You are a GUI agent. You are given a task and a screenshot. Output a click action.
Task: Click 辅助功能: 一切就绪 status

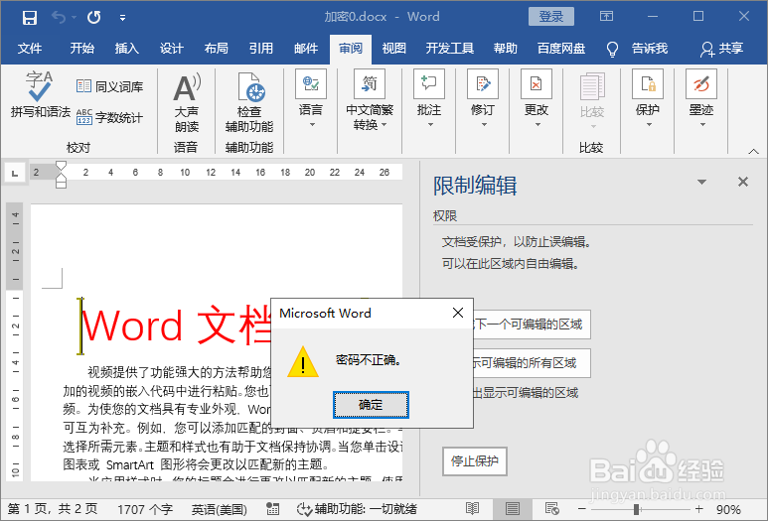pos(358,509)
